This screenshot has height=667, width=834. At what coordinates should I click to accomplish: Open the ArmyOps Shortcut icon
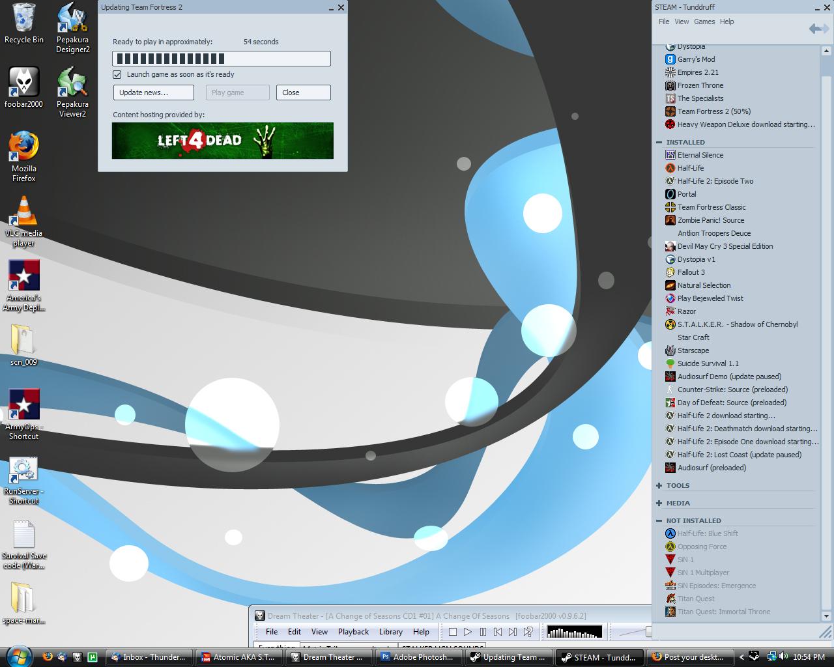24,415
